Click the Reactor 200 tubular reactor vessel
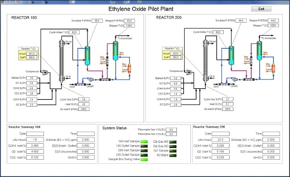 [x=205, y=61]
